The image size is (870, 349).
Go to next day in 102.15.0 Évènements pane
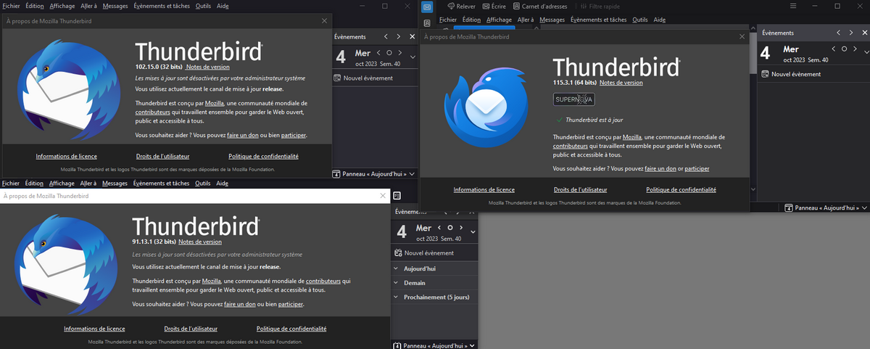(400, 53)
